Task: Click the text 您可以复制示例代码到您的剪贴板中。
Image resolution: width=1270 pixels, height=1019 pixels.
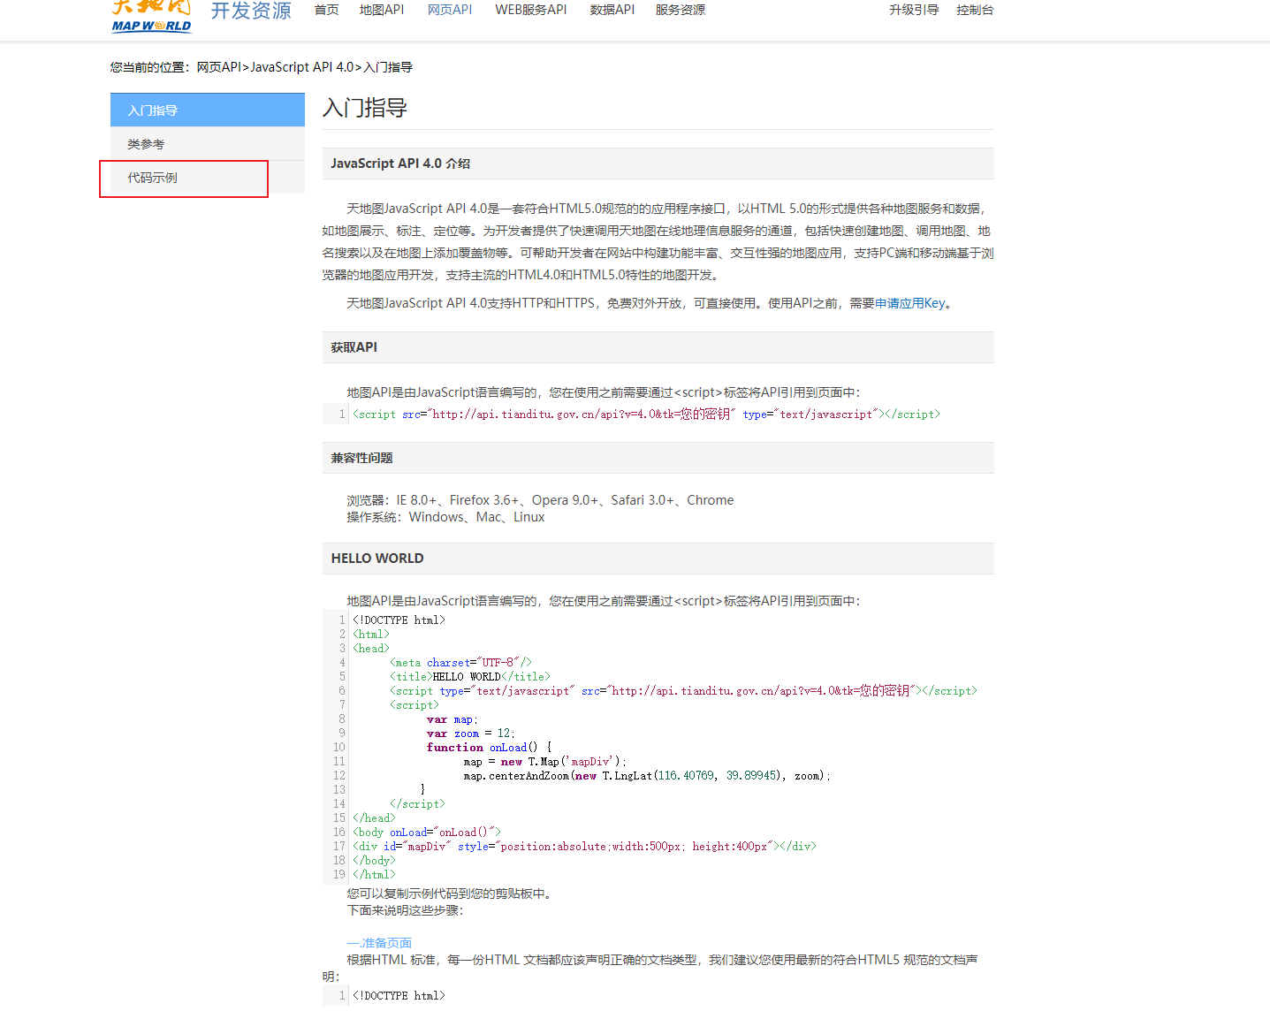Action: [x=452, y=894]
